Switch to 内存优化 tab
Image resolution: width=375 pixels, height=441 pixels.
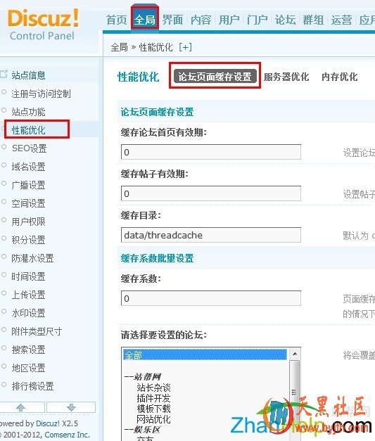pos(340,77)
